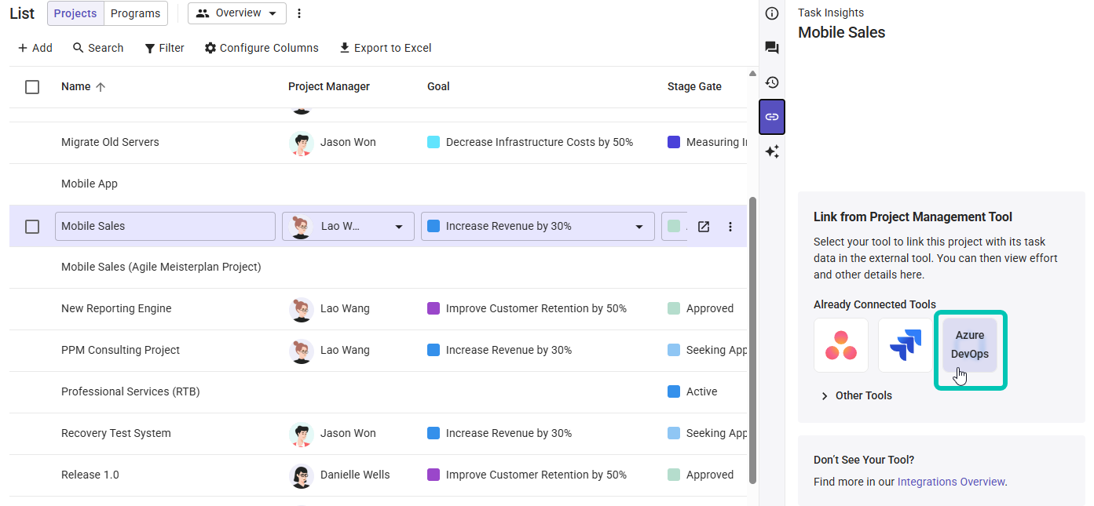Screen dimensions: 1094x506
Task: Click the light blue goal swatch in Migrate Old Servers row
Action: click(434, 143)
